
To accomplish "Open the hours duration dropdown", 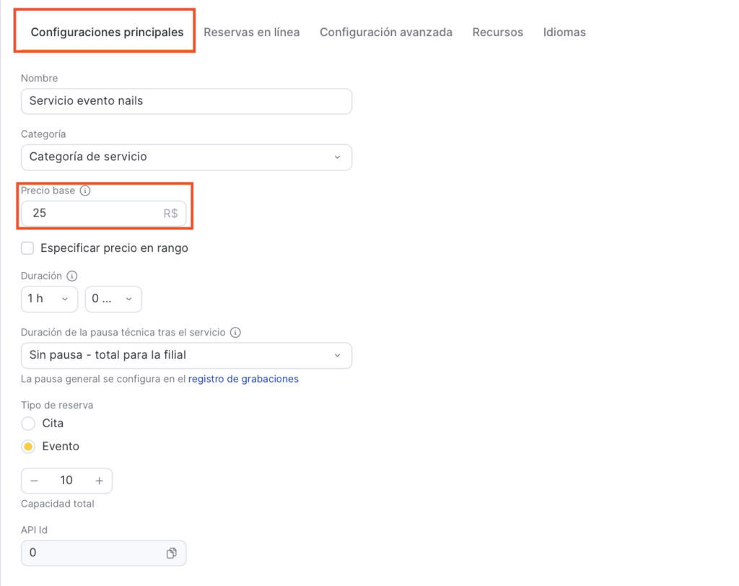I will [x=49, y=299].
